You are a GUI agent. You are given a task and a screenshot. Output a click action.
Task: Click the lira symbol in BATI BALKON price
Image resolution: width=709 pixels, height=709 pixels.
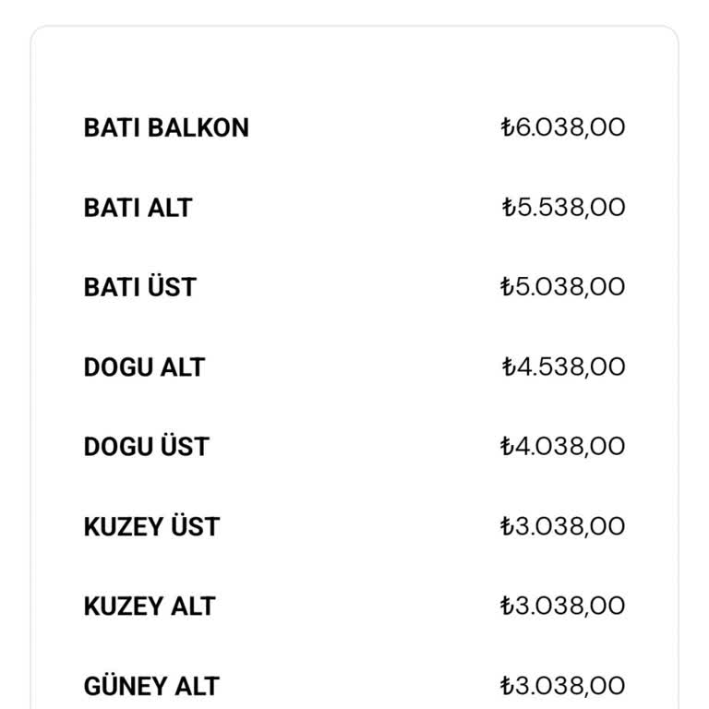[x=506, y=127]
